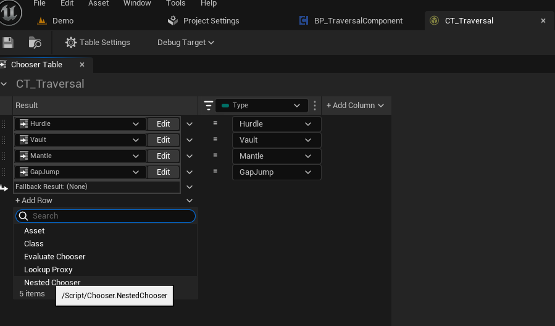This screenshot has height=326, width=555.
Task: Select the Chooser Table panel tab
Action: point(36,65)
